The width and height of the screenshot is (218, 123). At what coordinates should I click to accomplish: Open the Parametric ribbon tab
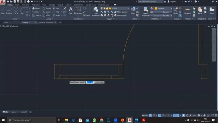(35, 5)
